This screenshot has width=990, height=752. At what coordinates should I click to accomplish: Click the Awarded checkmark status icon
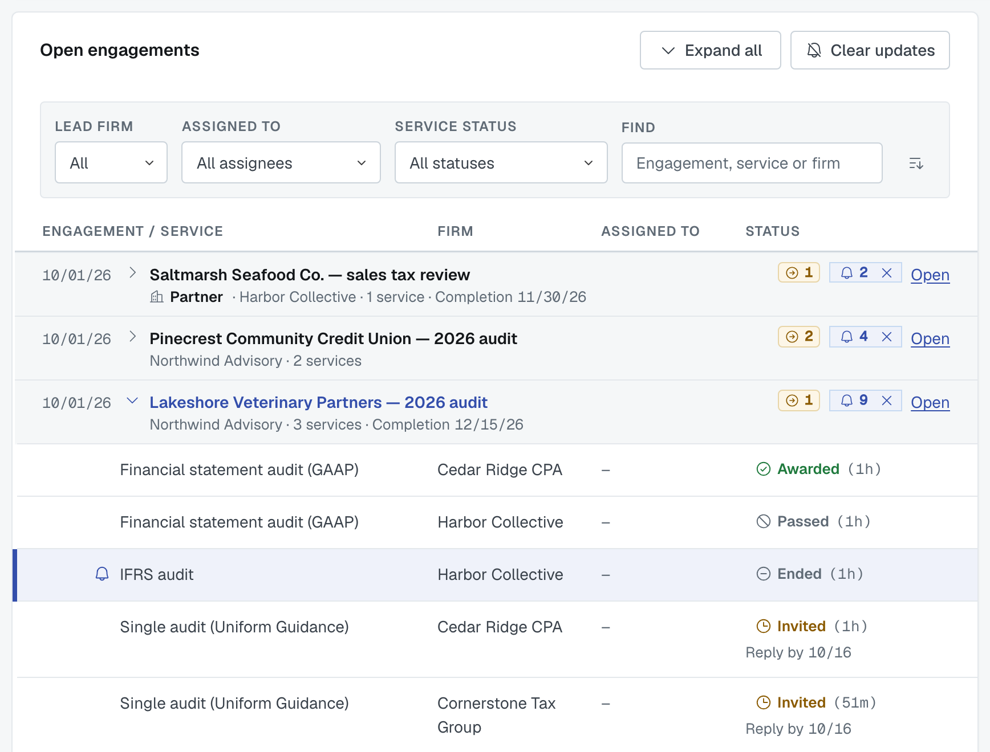click(764, 469)
